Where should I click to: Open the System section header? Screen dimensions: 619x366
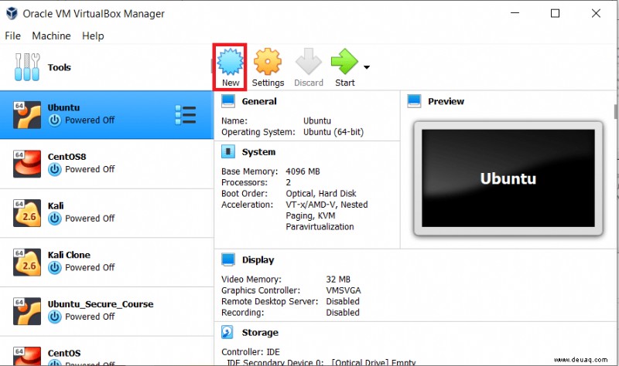click(258, 152)
